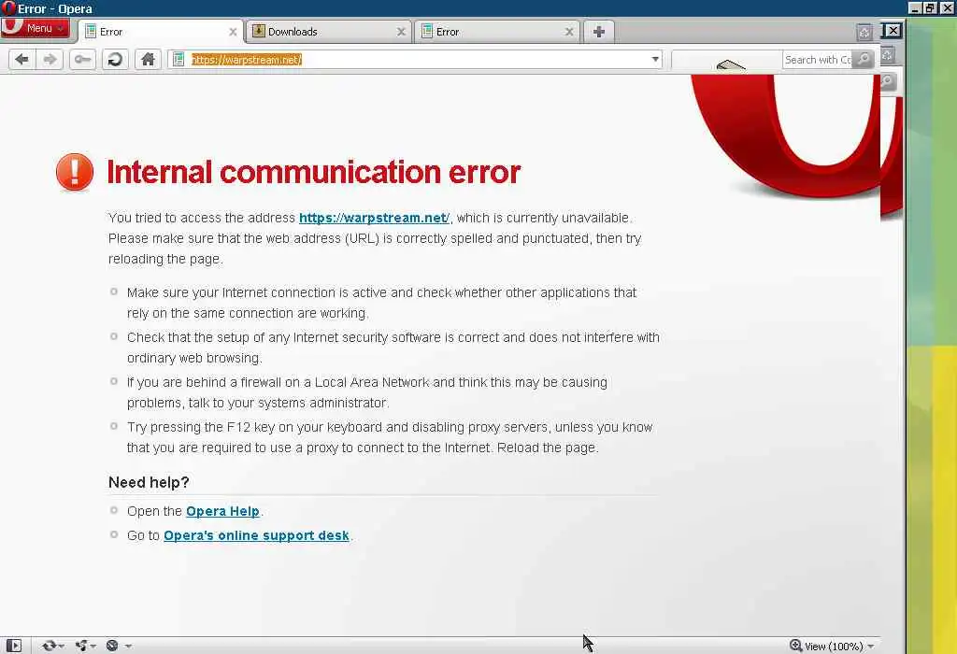Click the magnifier icon in the background window
This screenshot has height=654, width=957.
[888, 81]
